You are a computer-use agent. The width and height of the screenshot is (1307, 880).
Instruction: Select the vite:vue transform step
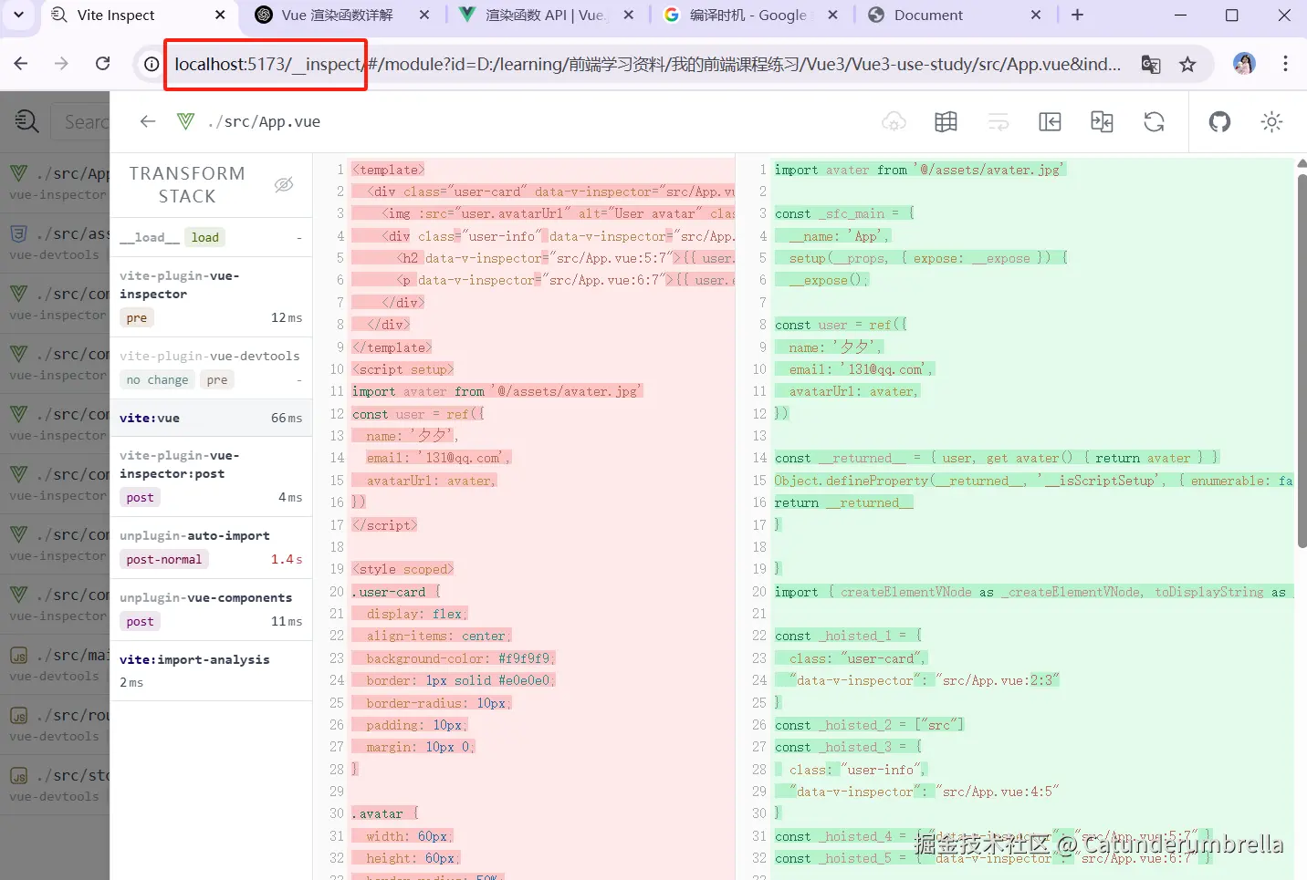(211, 418)
